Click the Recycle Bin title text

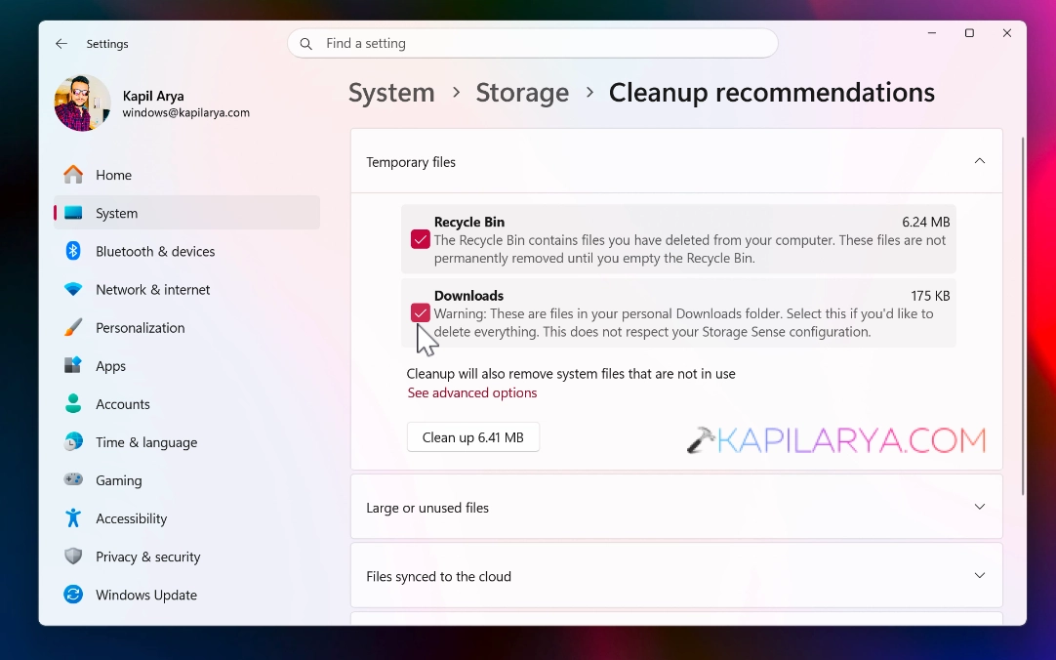click(468, 222)
